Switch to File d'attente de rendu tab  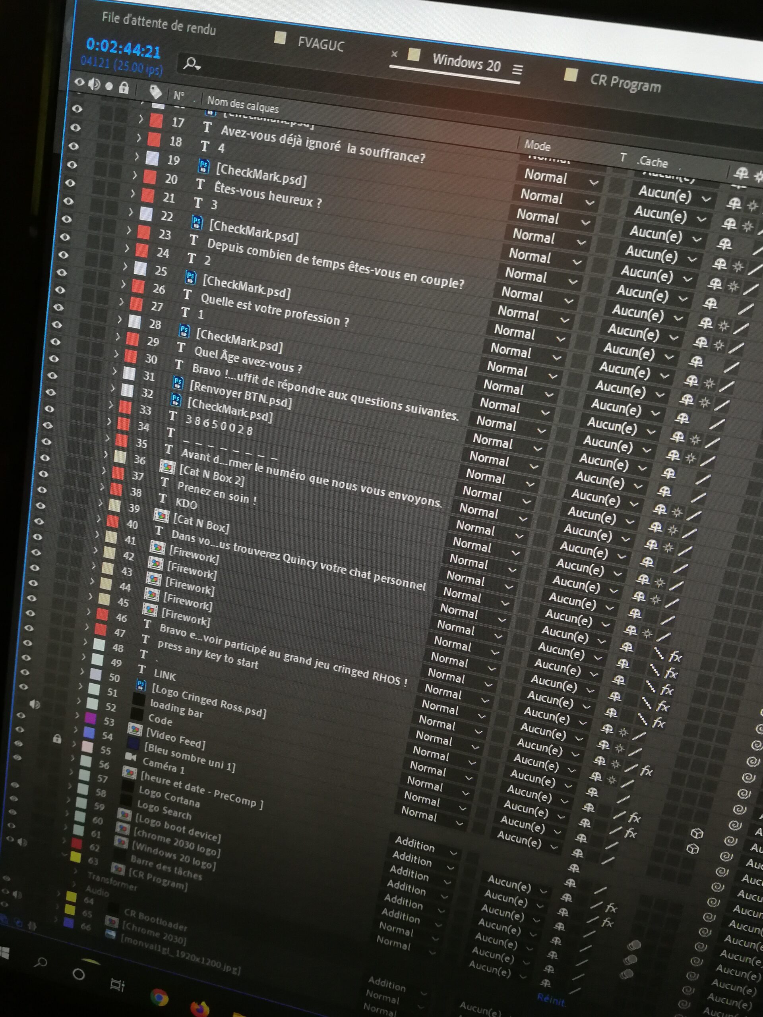(x=159, y=23)
